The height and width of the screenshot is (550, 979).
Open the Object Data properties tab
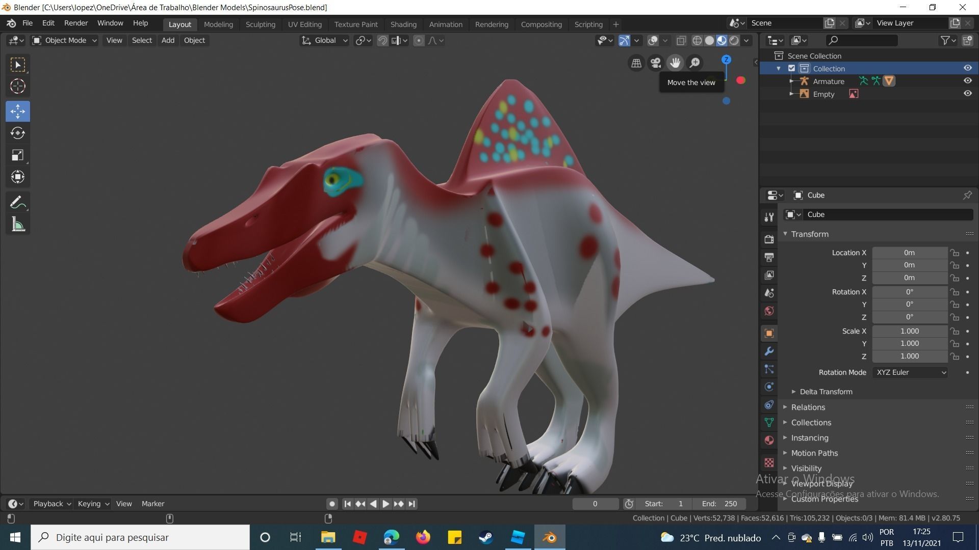coord(769,422)
